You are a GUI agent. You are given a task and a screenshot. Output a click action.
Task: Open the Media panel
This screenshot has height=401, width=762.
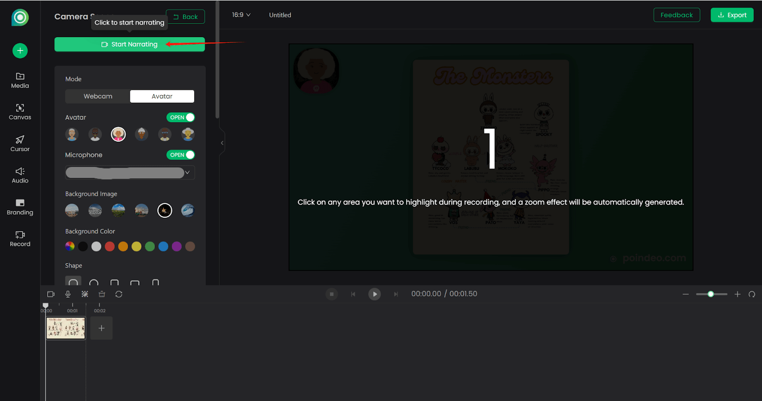tap(20, 80)
